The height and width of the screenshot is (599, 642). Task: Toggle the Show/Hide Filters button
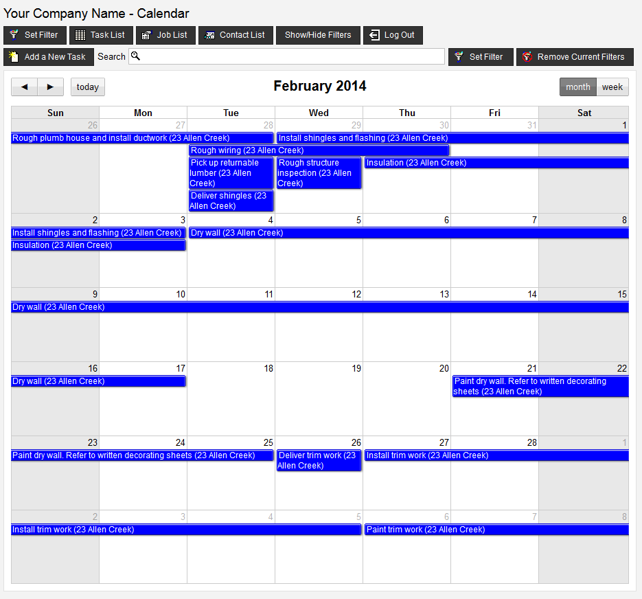pos(318,35)
